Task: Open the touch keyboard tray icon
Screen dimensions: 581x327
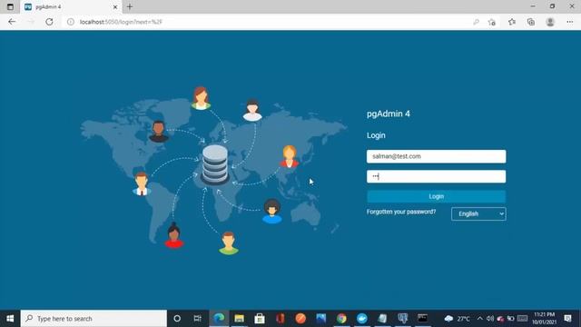Action: click(523, 319)
